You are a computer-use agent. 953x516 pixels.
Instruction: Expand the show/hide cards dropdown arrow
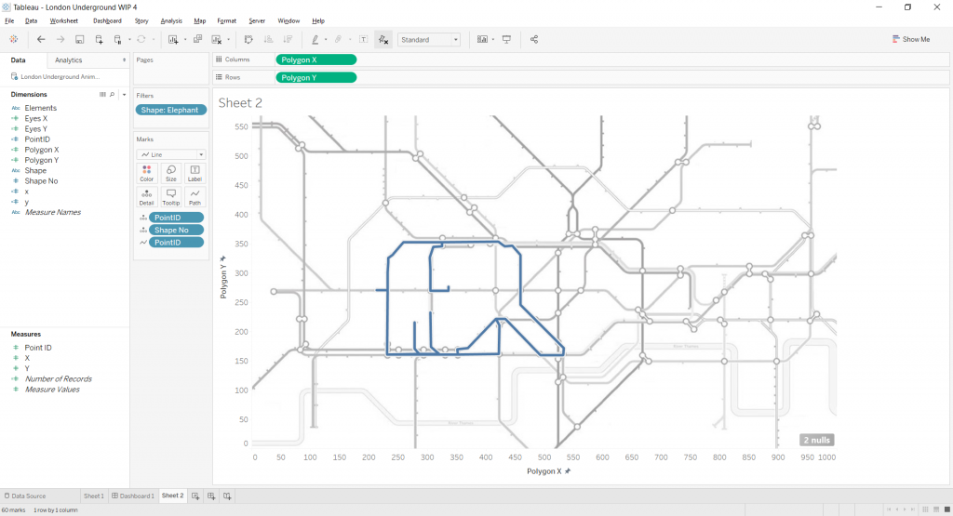[x=493, y=40]
